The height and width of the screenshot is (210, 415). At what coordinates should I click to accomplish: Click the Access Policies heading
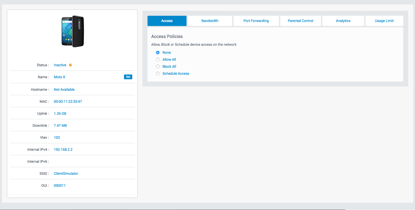point(167,36)
